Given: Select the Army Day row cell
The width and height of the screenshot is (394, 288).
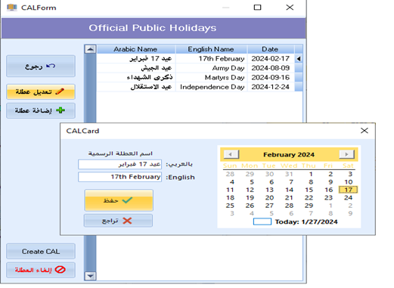Looking at the screenshot, I should click(211, 68).
